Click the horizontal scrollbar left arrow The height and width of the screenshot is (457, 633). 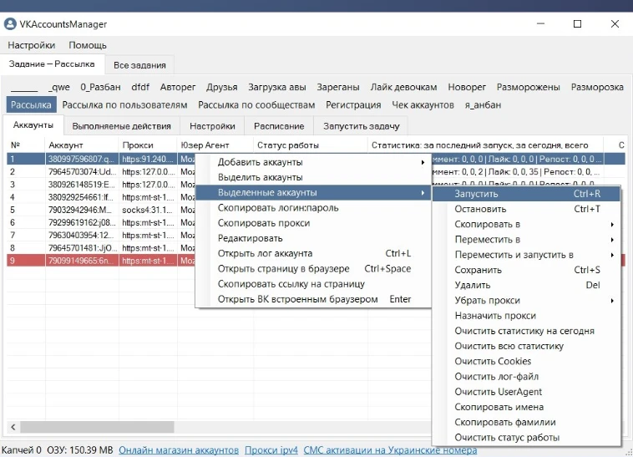13,427
